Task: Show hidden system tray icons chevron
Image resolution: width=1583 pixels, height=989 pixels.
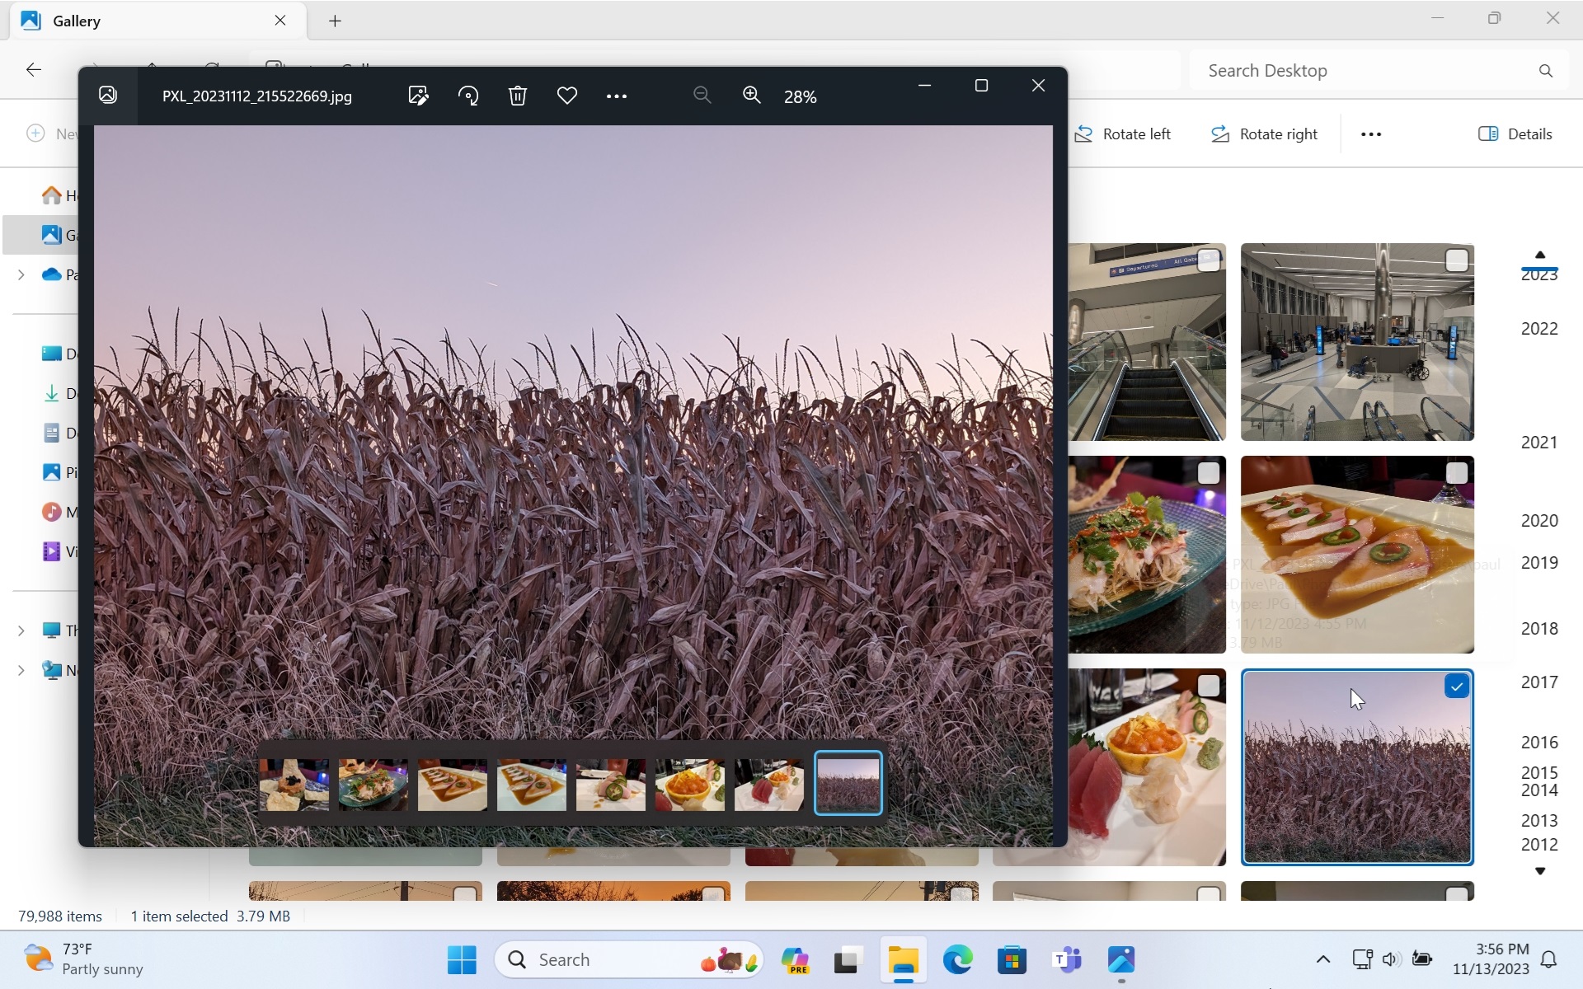Action: [1322, 959]
